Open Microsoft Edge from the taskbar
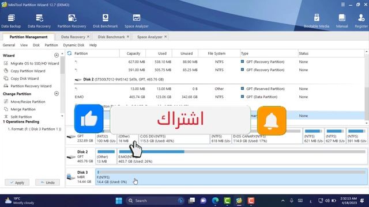The width and height of the screenshot is (369, 207). (215, 201)
